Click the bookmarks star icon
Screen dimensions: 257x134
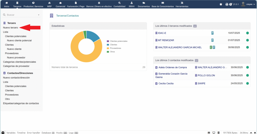click(221, 4)
